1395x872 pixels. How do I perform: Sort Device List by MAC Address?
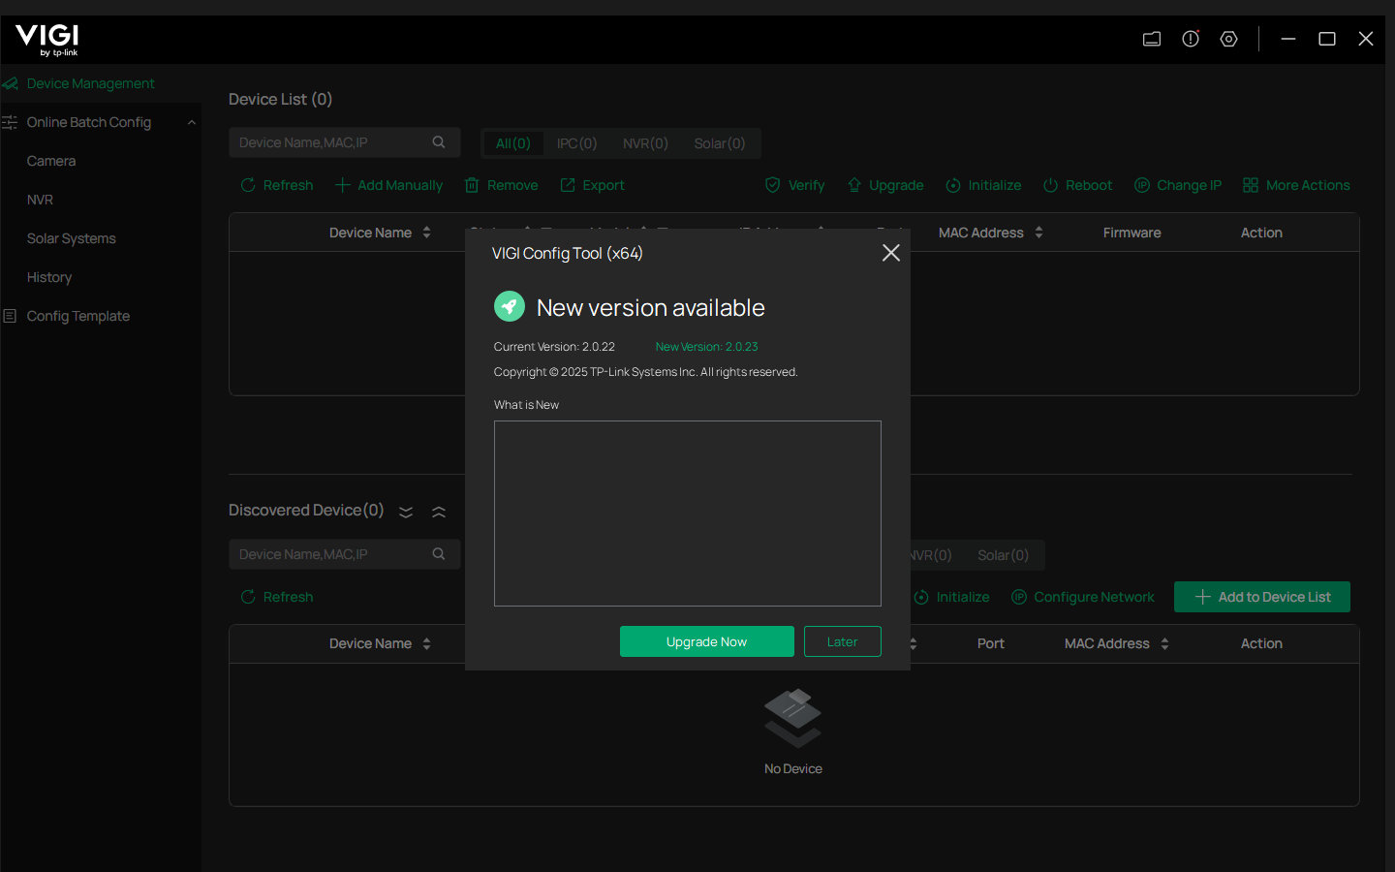point(1039,233)
